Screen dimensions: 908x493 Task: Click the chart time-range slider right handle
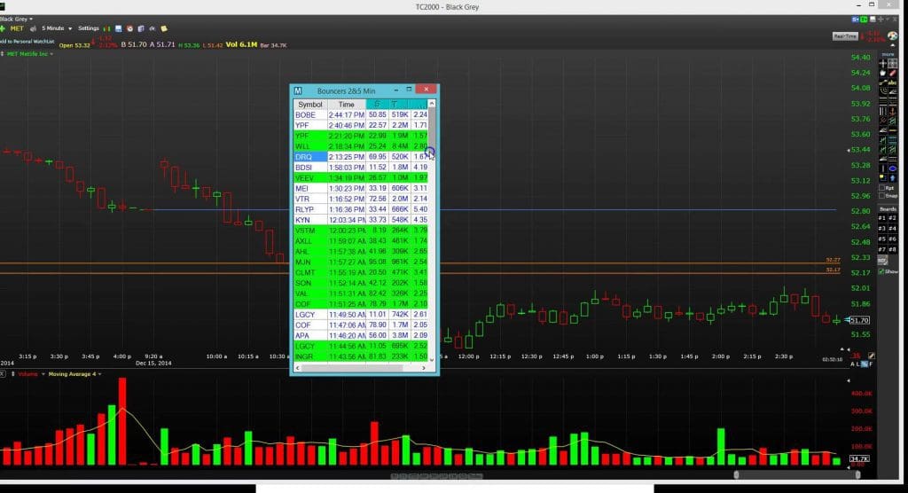pos(857,475)
